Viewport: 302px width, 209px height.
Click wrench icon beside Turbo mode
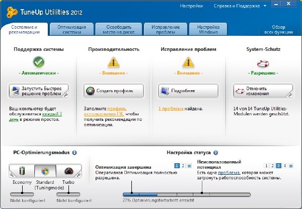click(79, 175)
